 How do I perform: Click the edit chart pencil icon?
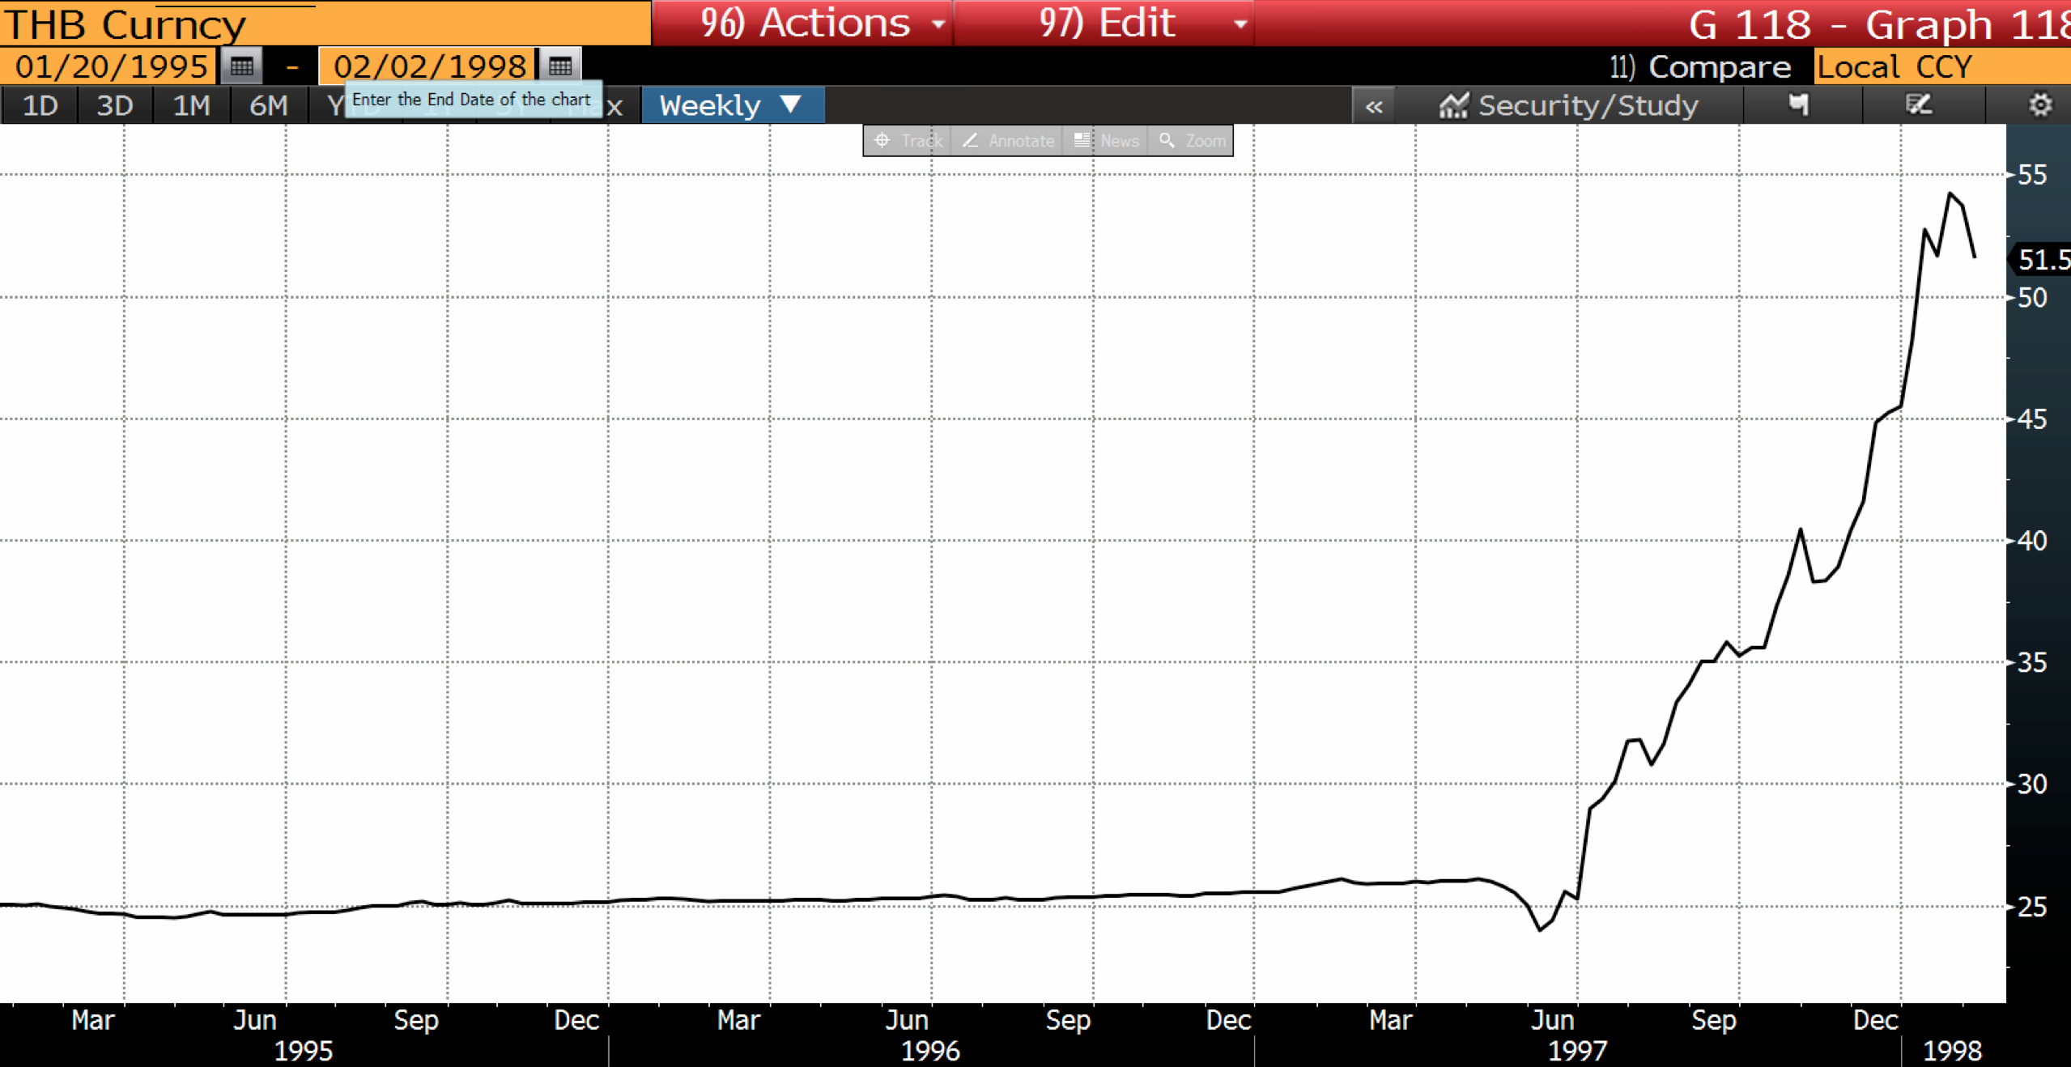click(1919, 105)
